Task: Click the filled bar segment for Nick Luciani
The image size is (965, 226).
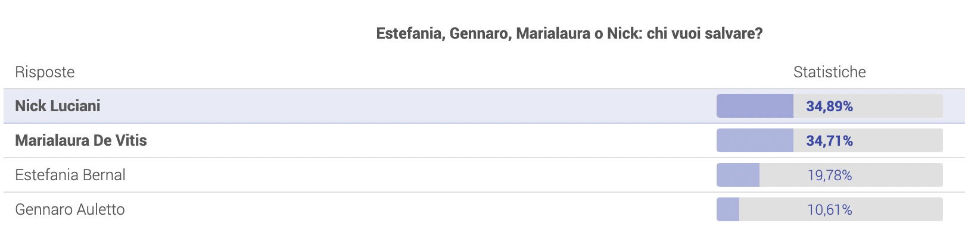Action: tap(755, 106)
